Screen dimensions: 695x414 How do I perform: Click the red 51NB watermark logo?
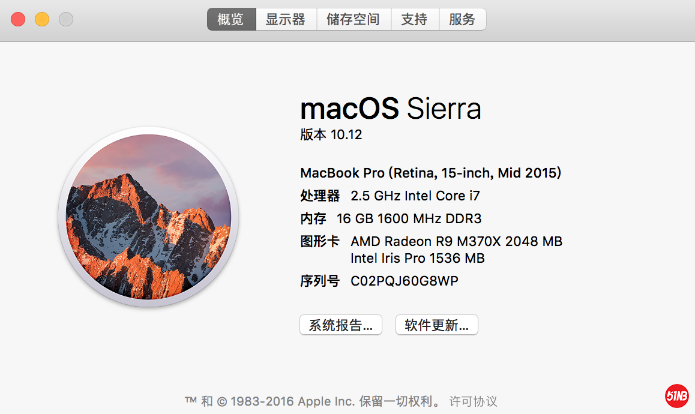(x=677, y=395)
